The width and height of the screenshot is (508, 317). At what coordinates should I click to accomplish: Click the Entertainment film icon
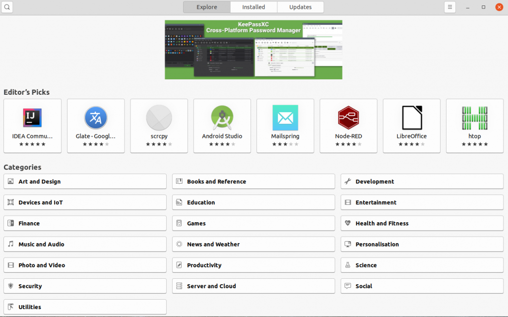[x=348, y=202]
